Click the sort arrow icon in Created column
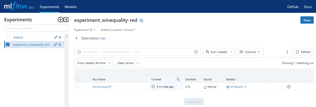Screen dimensions: 316x107 click(x=178, y=79)
